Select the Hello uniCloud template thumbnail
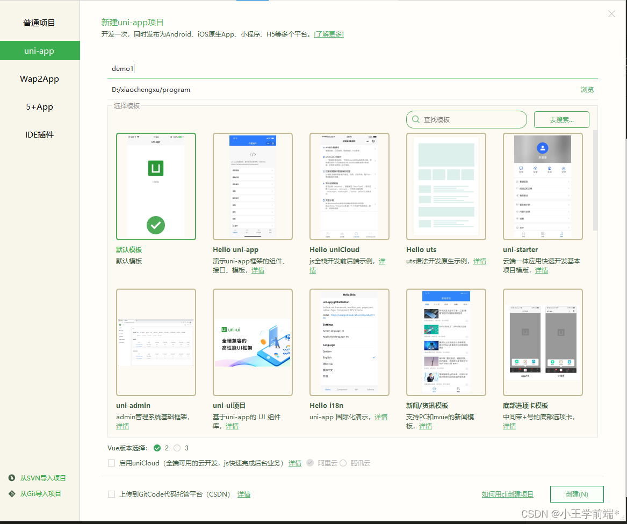The height and width of the screenshot is (524, 627). (x=349, y=186)
